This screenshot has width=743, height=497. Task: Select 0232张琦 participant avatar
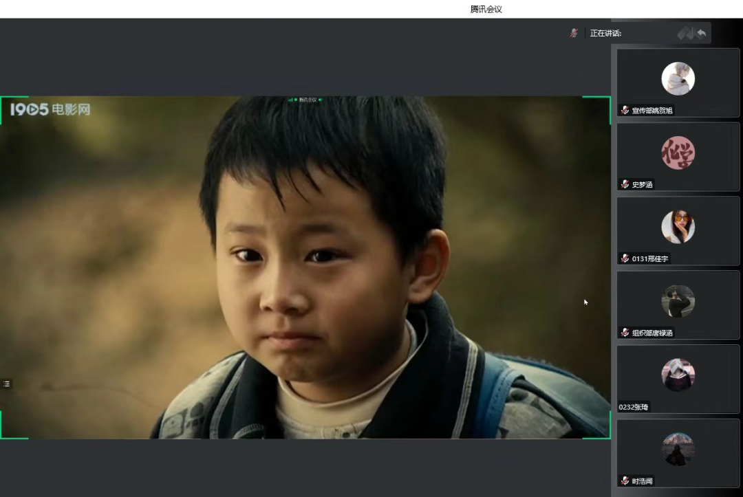pyautogui.click(x=678, y=375)
